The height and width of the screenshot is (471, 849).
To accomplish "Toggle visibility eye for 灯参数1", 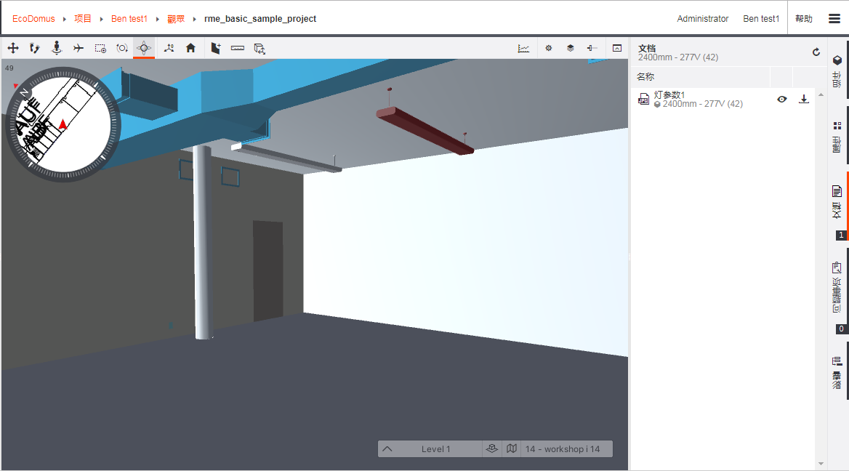I will [x=782, y=100].
